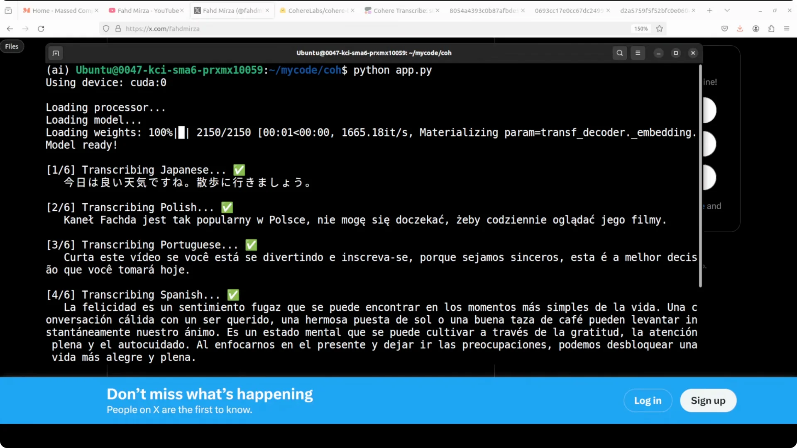The height and width of the screenshot is (448, 797).
Task: Open the terminal hamburger menu
Action: pyautogui.click(x=638, y=53)
